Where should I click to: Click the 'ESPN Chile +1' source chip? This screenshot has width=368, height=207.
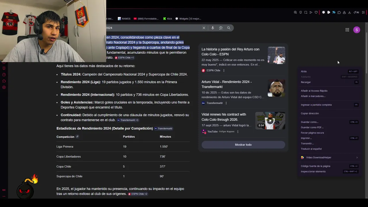tap(124, 58)
